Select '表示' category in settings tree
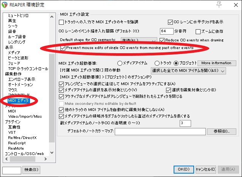 pyautogui.click(x=9, y=47)
